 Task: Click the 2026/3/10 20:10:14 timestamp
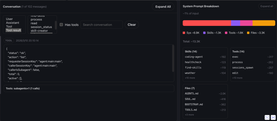click(27, 41)
